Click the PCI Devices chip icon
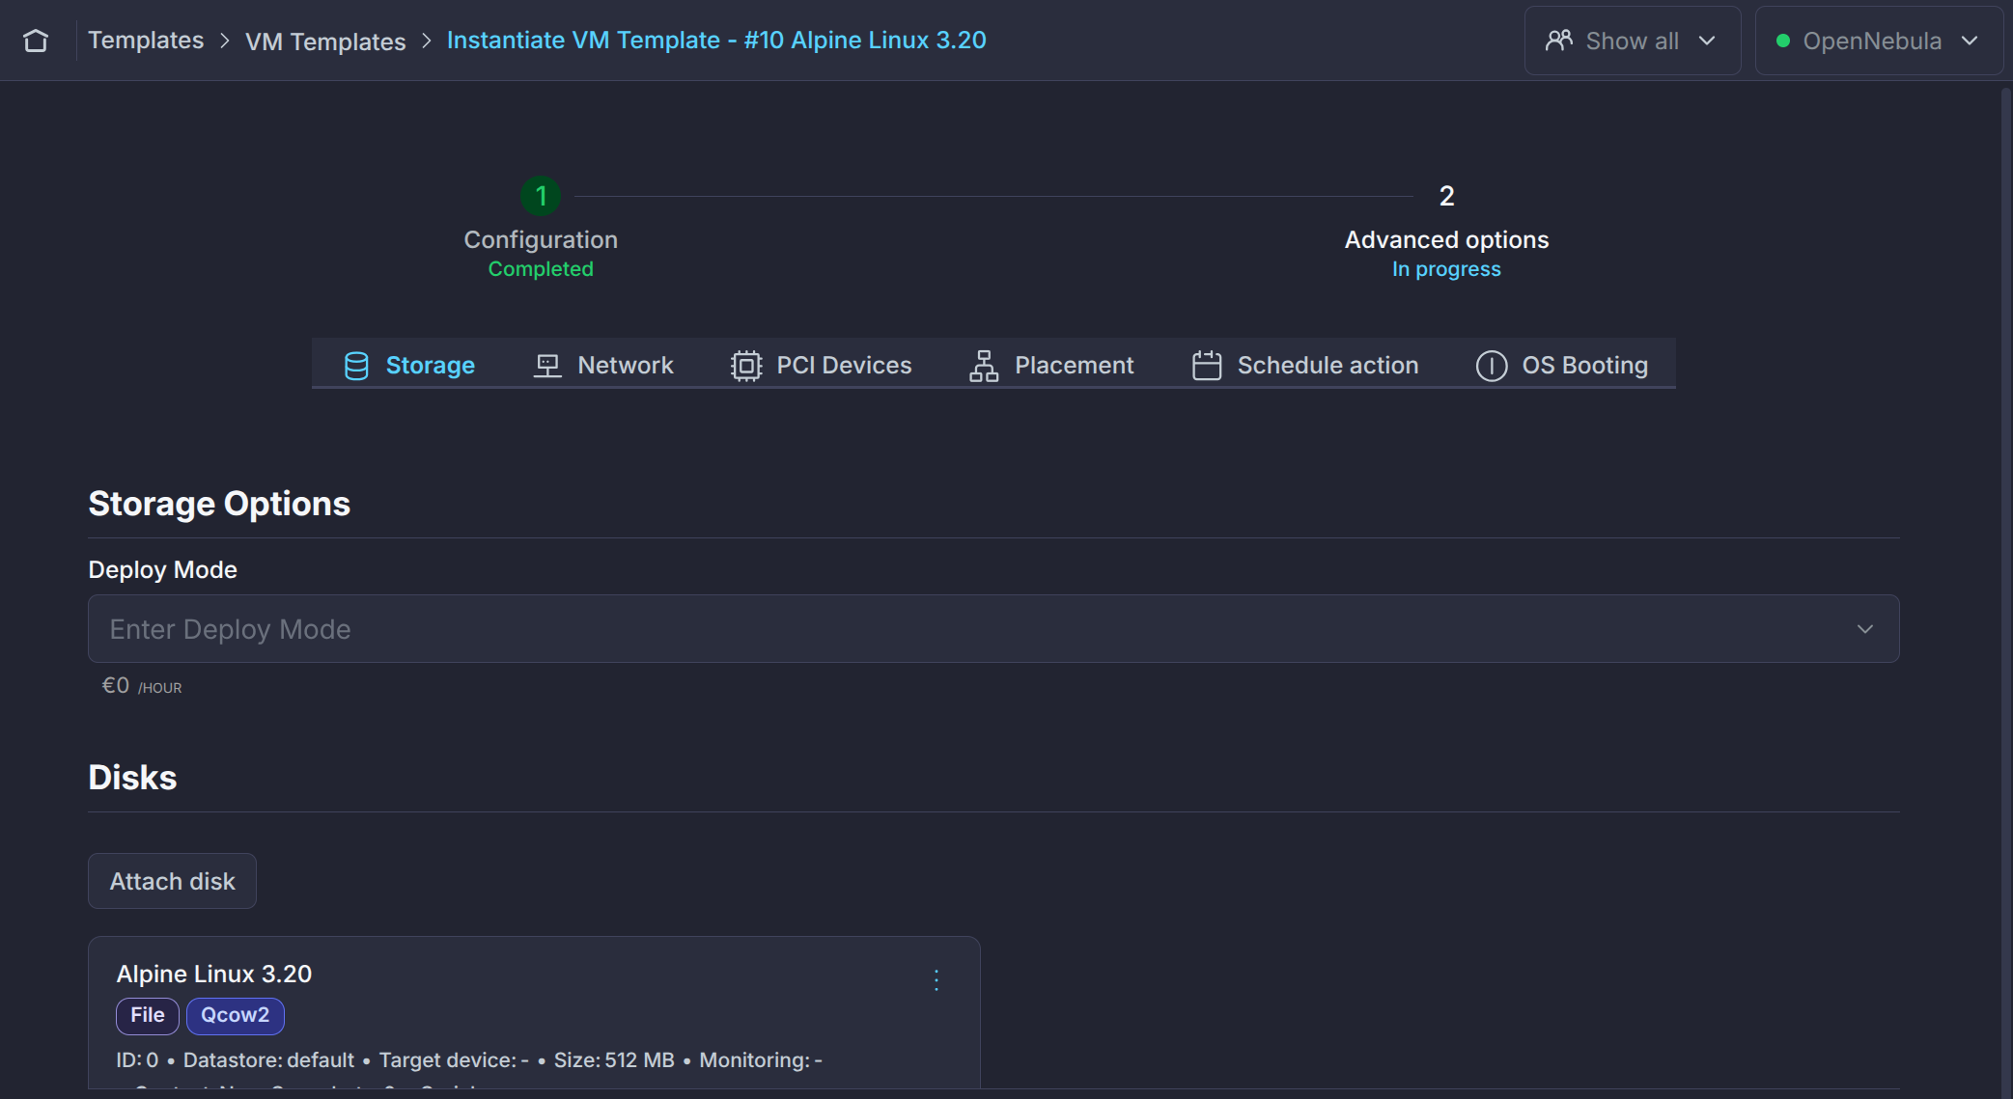The image size is (2013, 1099). point(746,366)
